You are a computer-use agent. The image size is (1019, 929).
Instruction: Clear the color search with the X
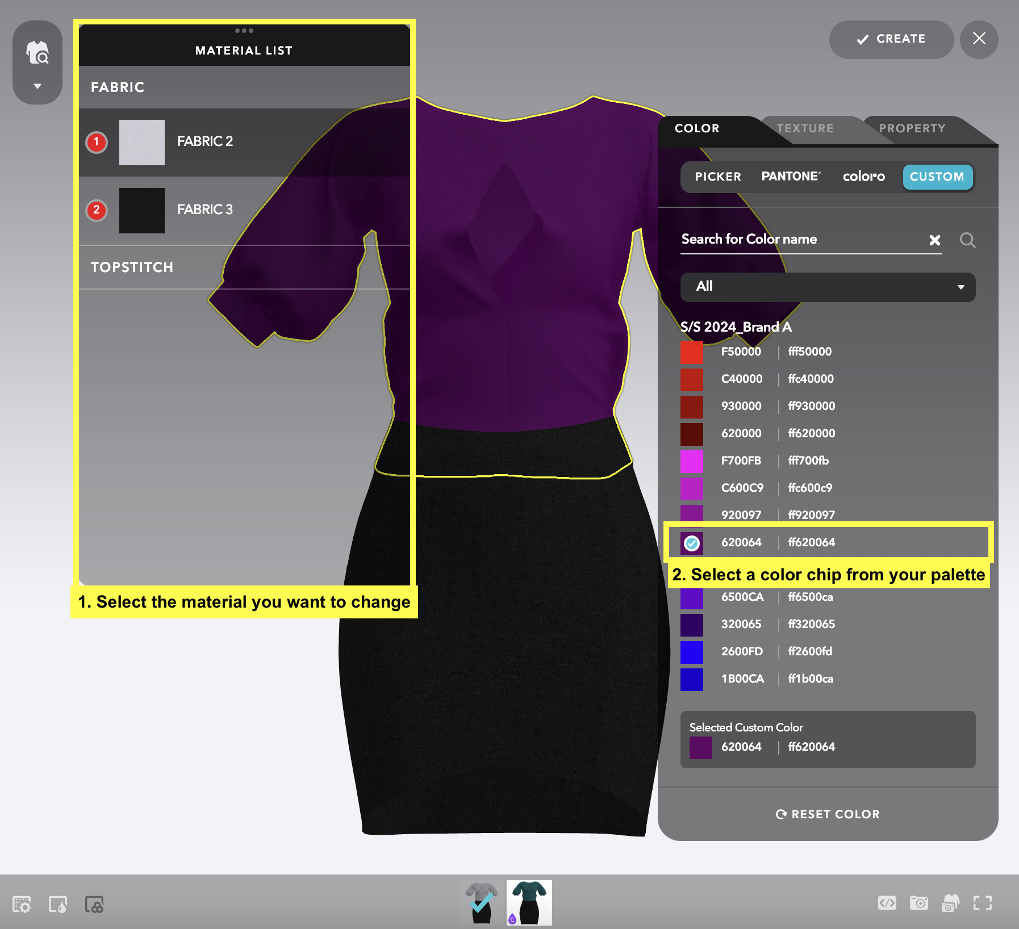(x=934, y=240)
